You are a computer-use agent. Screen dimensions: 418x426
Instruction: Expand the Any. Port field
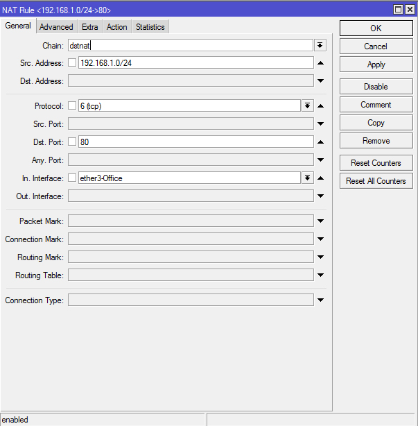point(320,160)
